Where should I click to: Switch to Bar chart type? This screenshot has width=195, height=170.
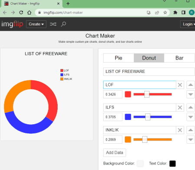[x=179, y=58]
